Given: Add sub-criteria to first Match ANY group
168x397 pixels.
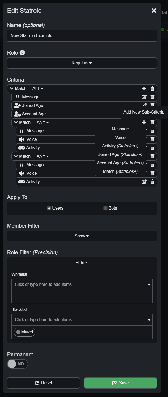Looking at the screenshot, I should tap(144, 122).
